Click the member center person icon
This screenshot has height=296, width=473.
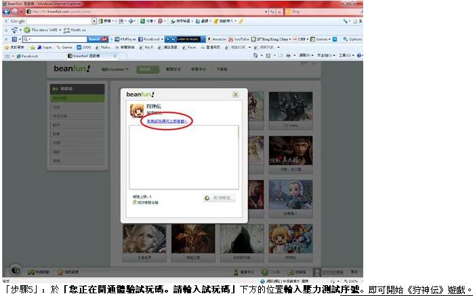click(x=236, y=272)
